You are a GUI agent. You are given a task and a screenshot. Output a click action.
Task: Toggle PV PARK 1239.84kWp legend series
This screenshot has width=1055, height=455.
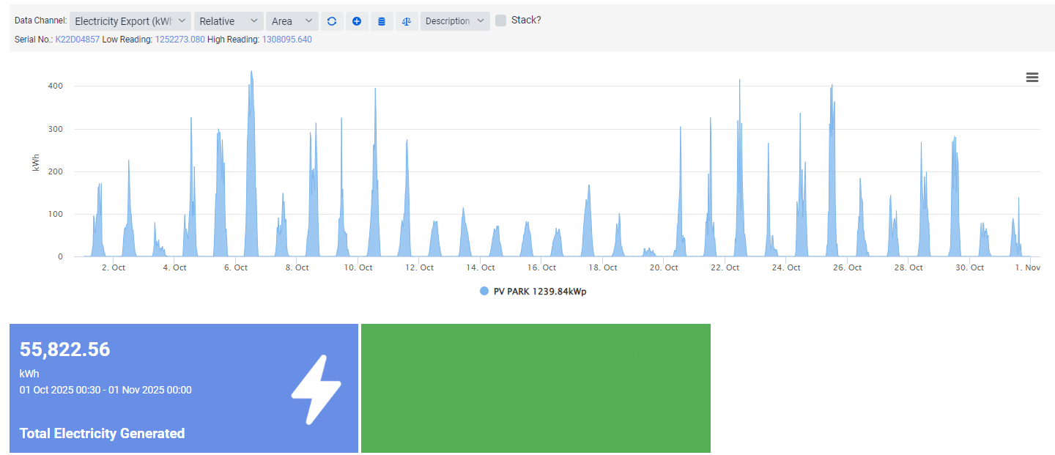pyautogui.click(x=539, y=292)
